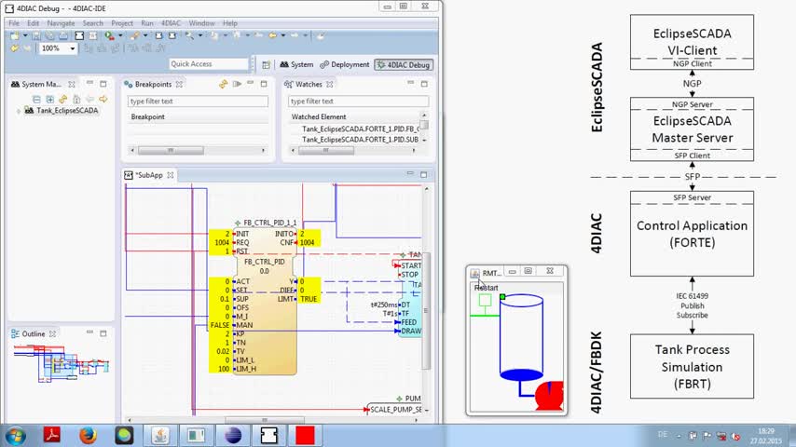Click the forward arrow in System Manager
The image size is (796, 447).
[x=103, y=99]
